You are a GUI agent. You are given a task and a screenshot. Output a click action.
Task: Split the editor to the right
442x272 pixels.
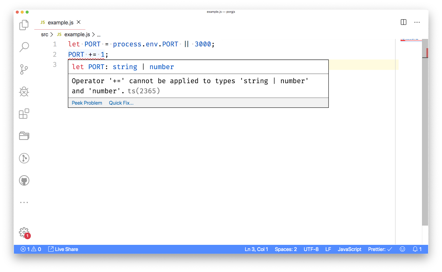(x=404, y=22)
